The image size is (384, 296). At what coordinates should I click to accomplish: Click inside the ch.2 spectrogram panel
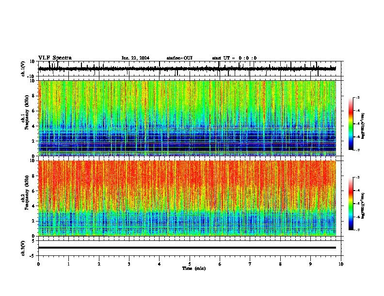[187, 198]
